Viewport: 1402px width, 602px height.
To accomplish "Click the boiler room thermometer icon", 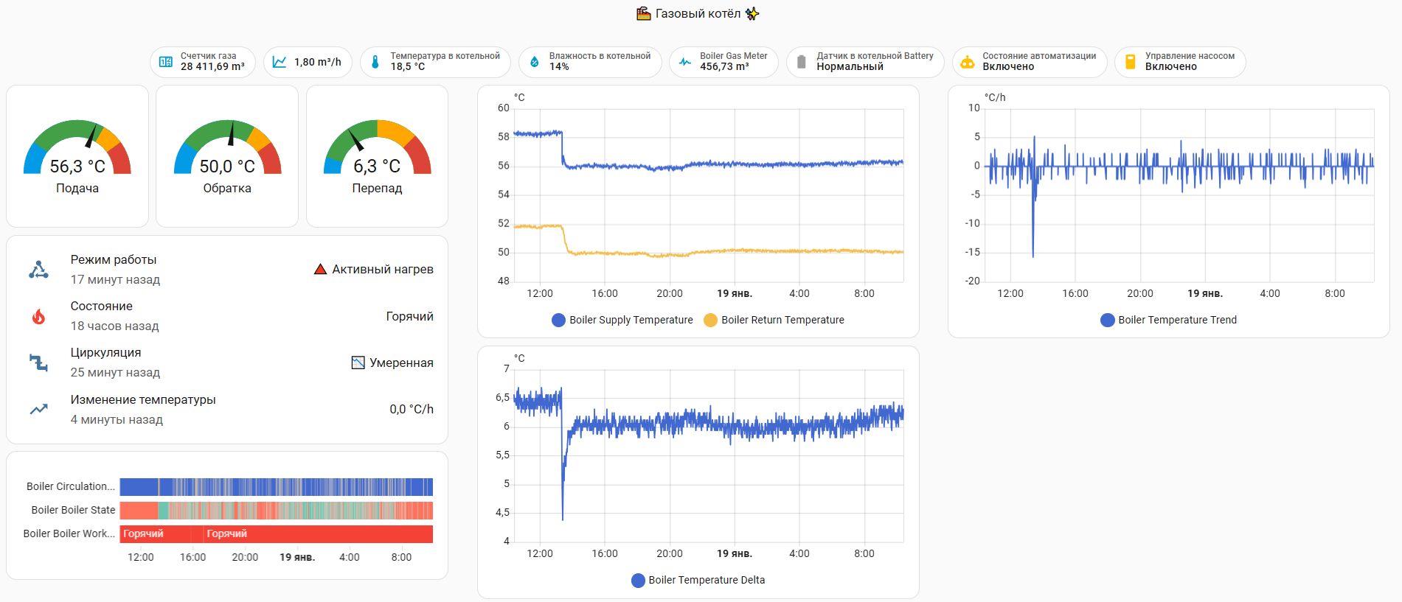I will [375, 62].
